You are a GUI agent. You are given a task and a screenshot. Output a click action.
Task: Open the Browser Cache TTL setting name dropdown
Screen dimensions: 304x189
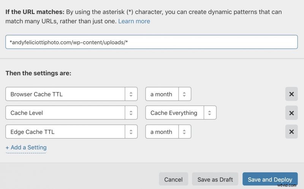[65, 94]
